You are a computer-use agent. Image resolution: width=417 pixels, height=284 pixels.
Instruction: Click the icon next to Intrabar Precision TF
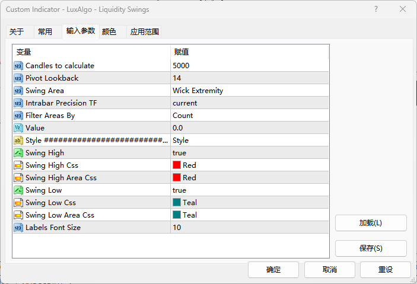pos(18,103)
